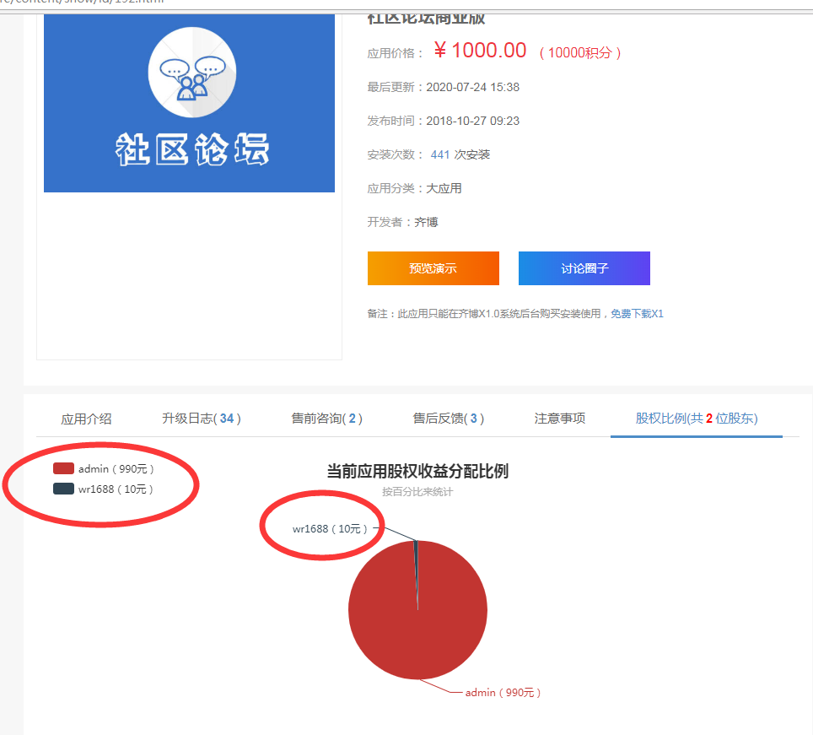This screenshot has width=813, height=735.
Task: Click the 441 install count link
Action: (439, 154)
